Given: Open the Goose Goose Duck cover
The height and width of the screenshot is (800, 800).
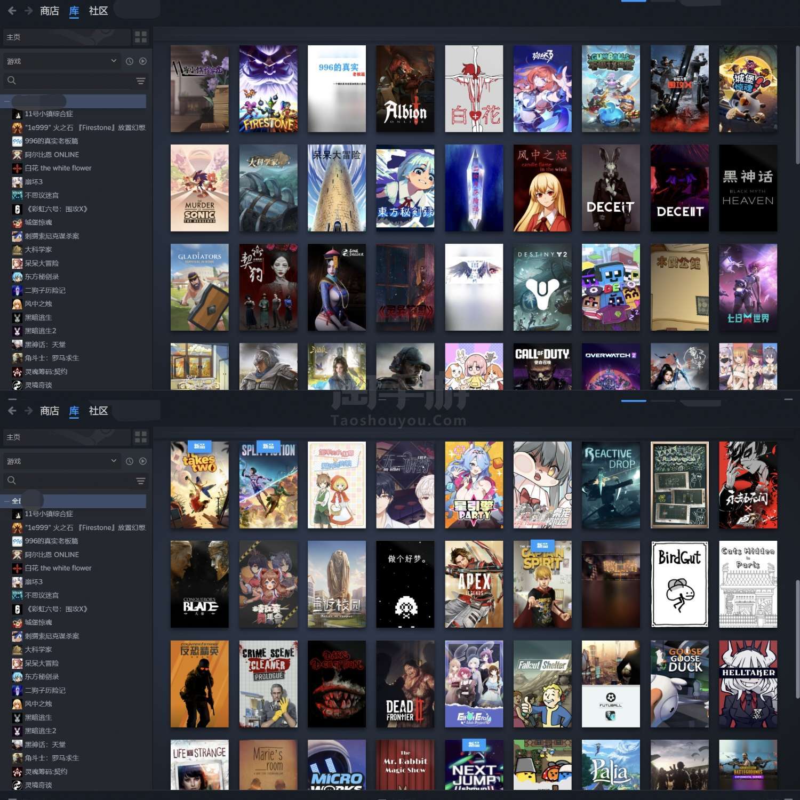Looking at the screenshot, I should (x=679, y=684).
